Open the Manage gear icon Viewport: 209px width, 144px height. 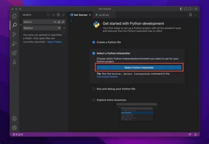[14, 128]
